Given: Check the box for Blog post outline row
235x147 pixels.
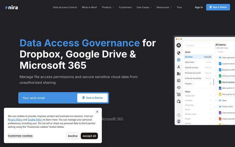Looking at the screenshot, I should 216,70.
